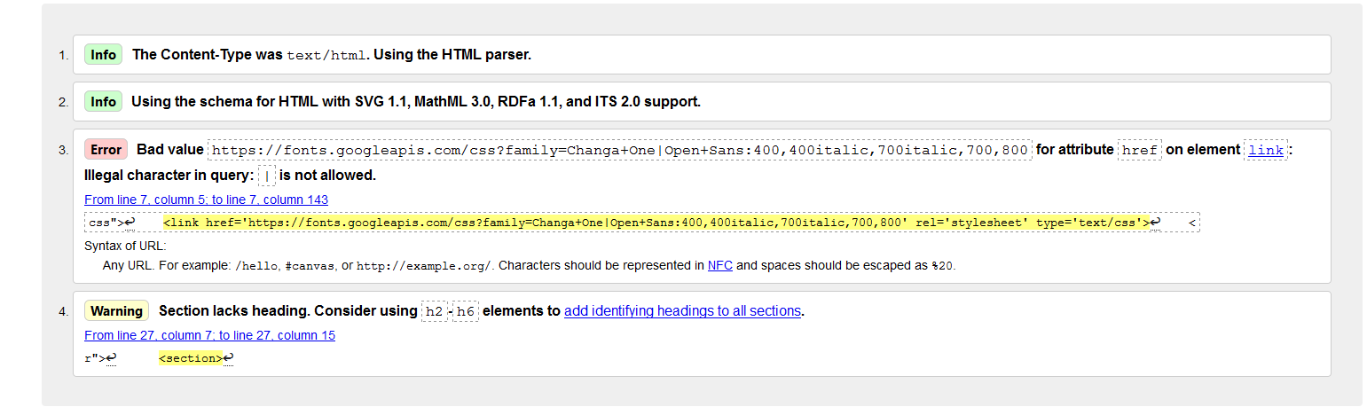Click the #canvas example in URL syntax
Viewport: 1367px width, 415px height.
coord(308,266)
